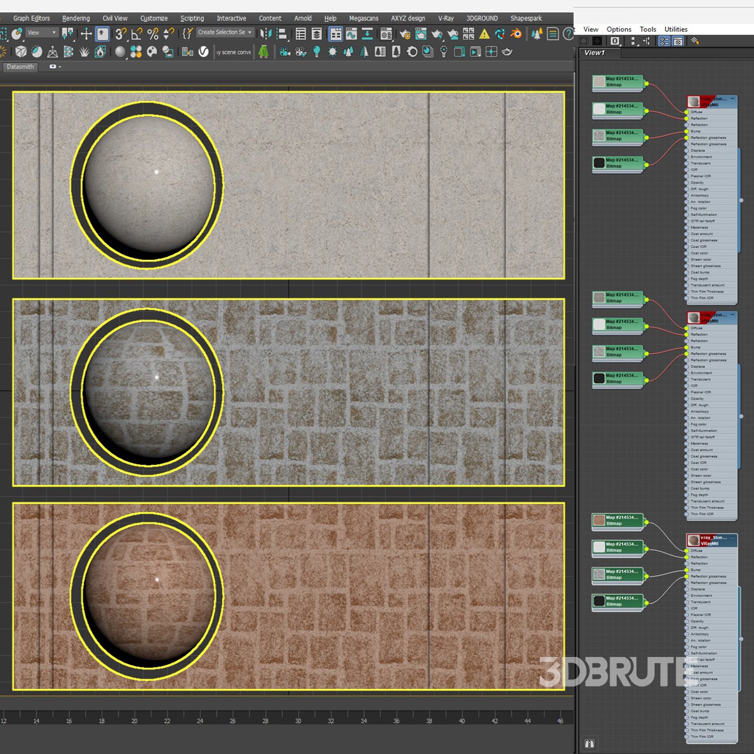Image resolution: width=754 pixels, height=754 pixels.
Task: Select the Mirror tool icon
Action: pyautogui.click(x=265, y=34)
